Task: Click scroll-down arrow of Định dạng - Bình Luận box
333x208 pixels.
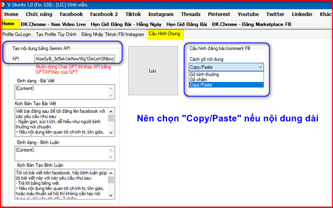Action: pyautogui.click(x=111, y=157)
